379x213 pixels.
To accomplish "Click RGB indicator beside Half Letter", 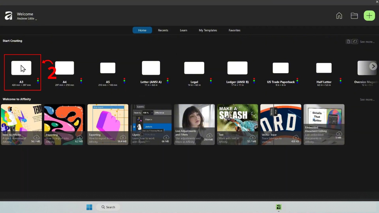I will [x=340, y=80].
